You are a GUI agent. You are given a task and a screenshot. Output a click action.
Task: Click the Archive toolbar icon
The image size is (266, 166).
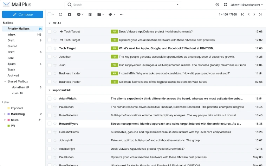click(x=70, y=14)
